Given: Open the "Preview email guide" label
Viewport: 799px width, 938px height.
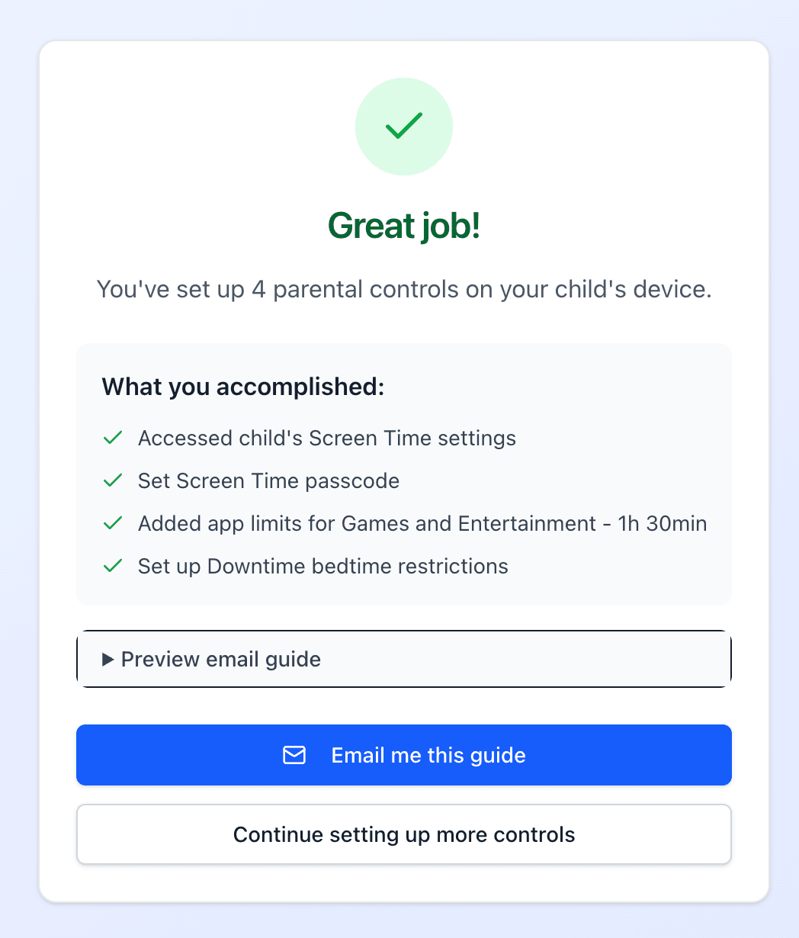Looking at the screenshot, I should [x=220, y=659].
